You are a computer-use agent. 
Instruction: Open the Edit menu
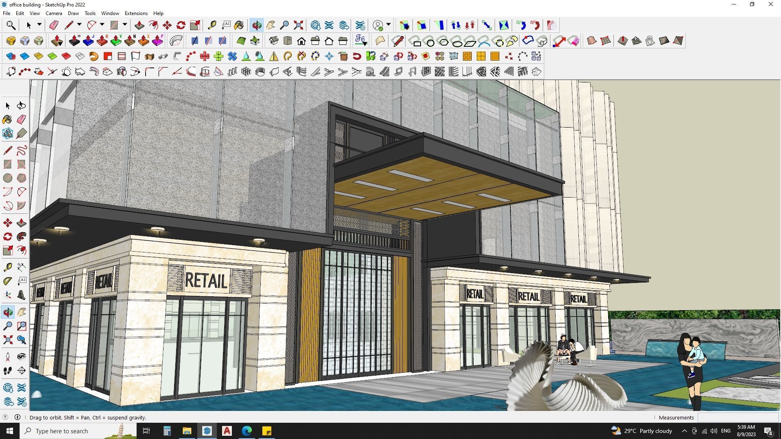pyautogui.click(x=20, y=13)
